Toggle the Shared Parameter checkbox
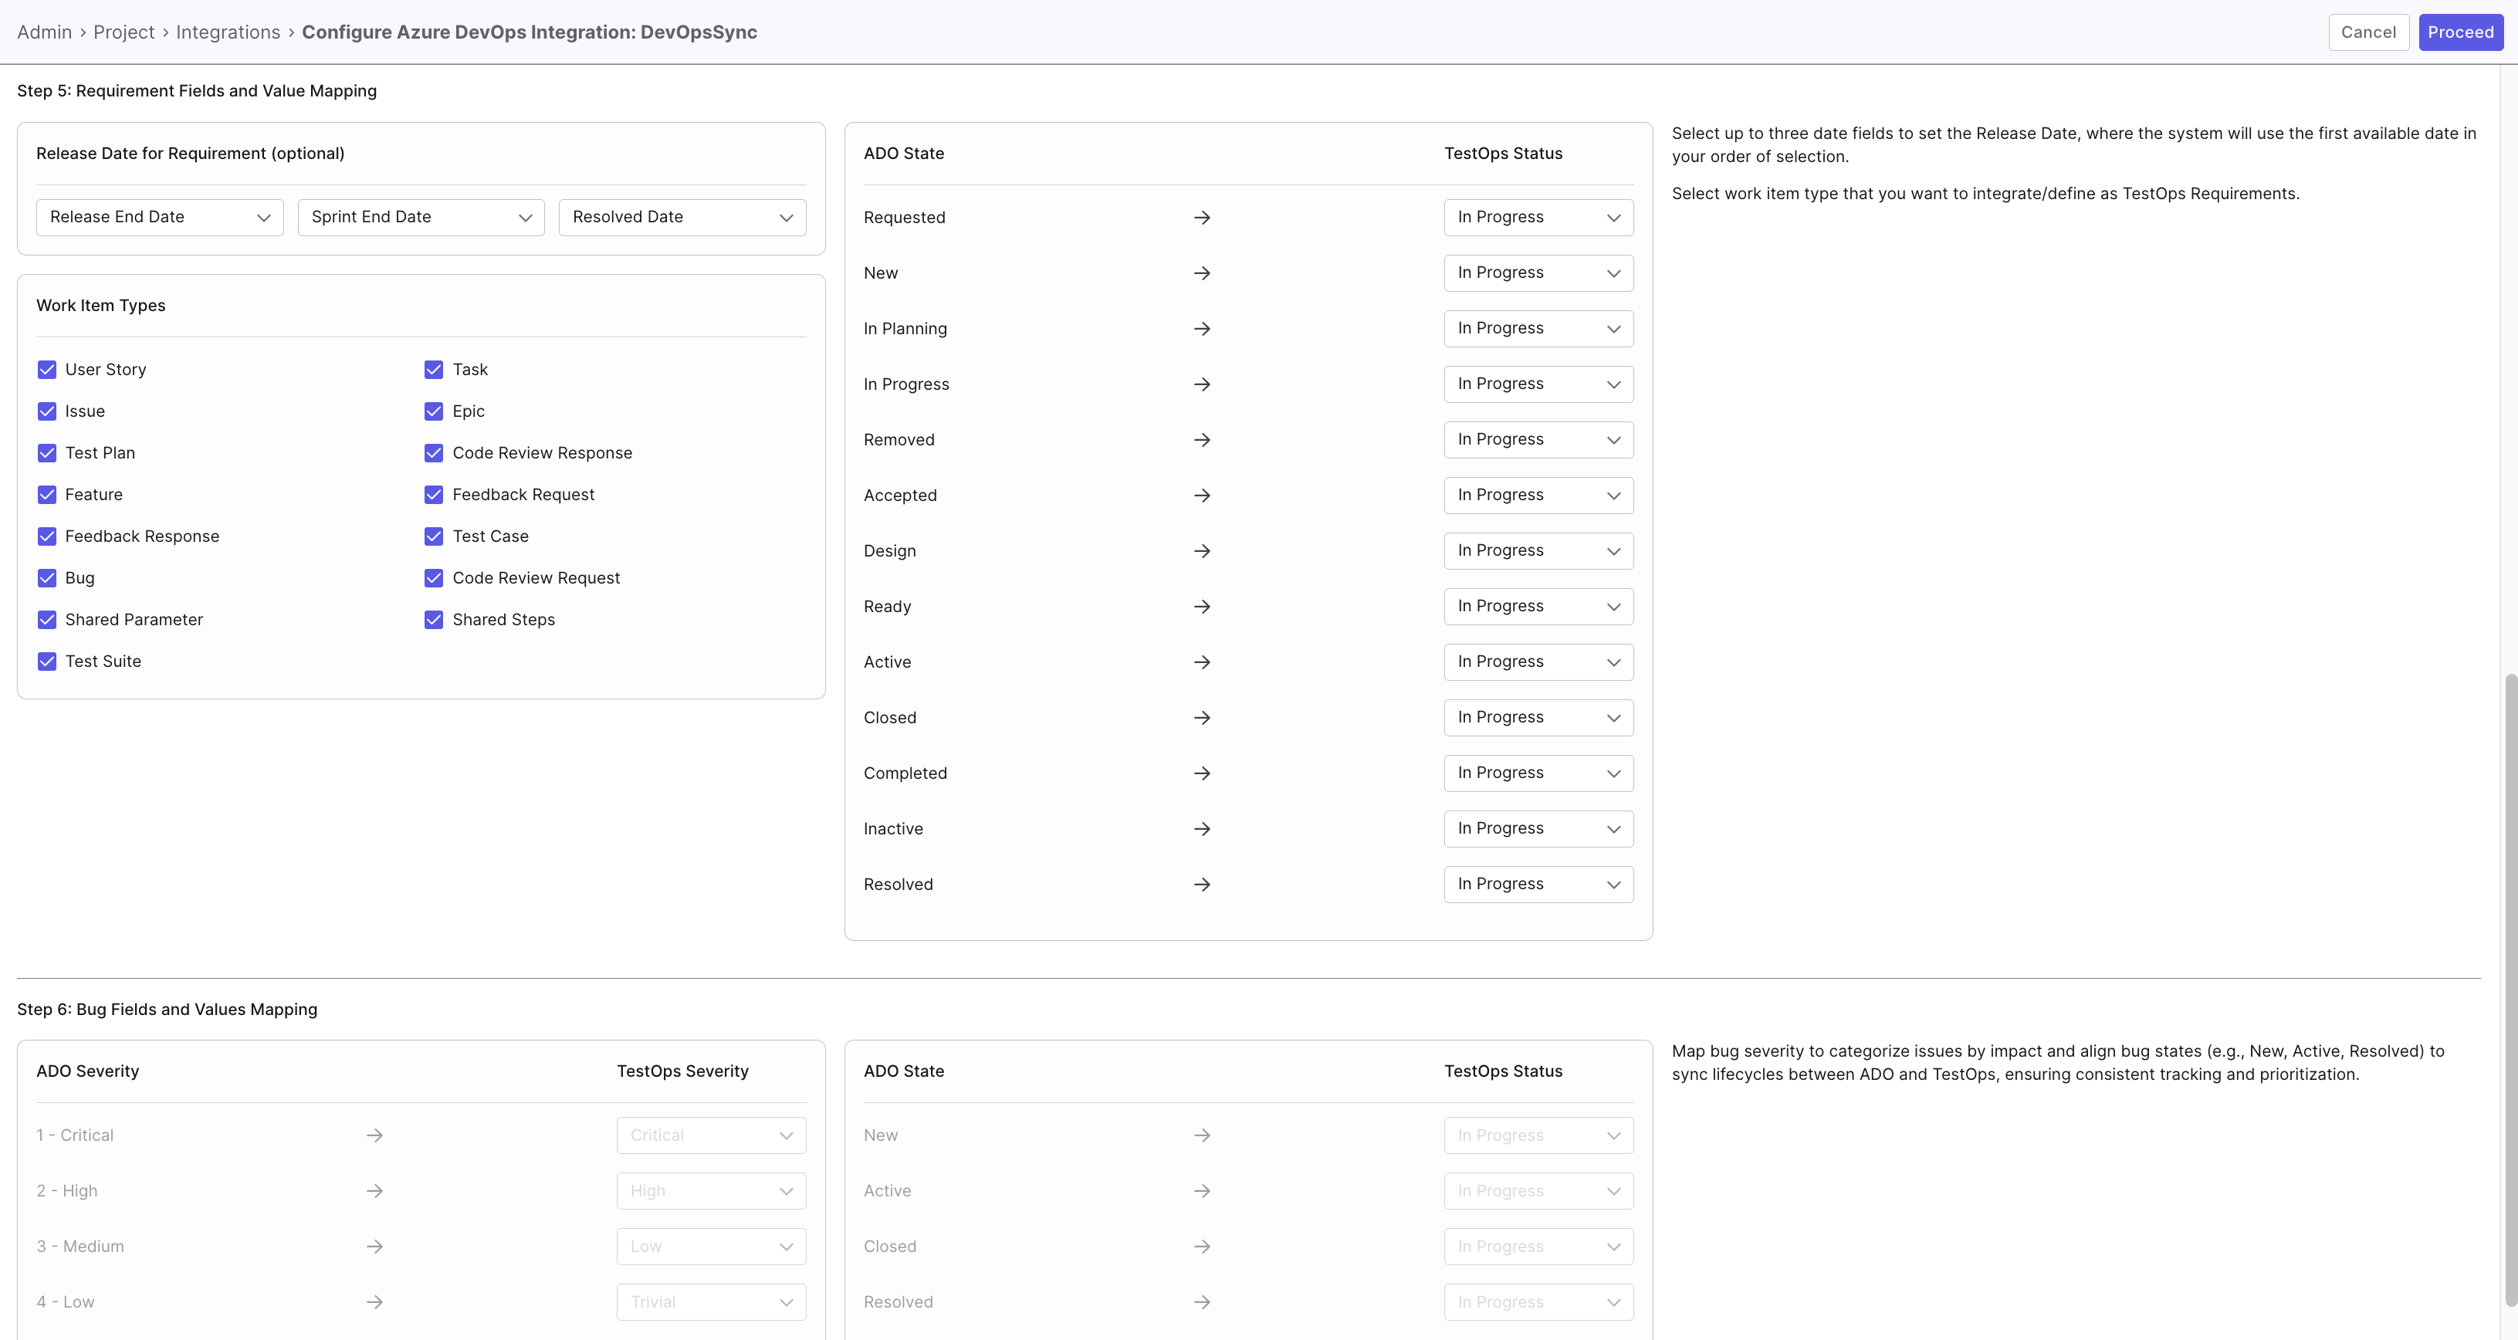The height and width of the screenshot is (1340, 2518). coord(47,620)
